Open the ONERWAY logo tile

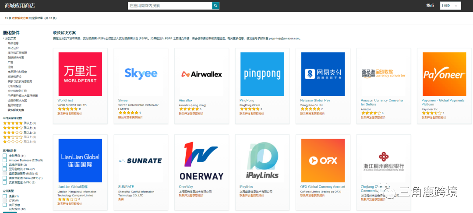tap(201, 161)
